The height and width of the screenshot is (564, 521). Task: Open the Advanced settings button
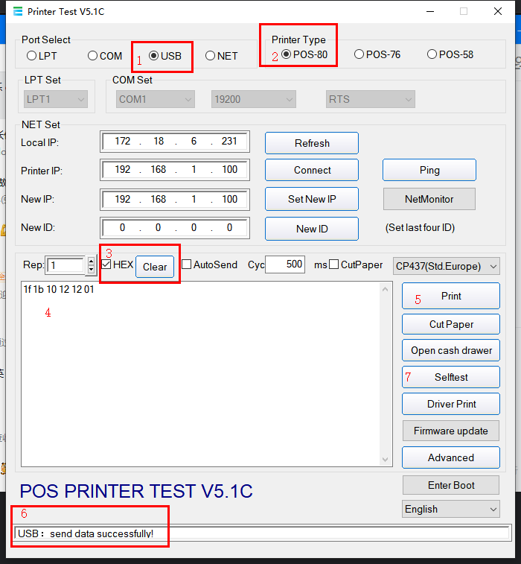click(451, 457)
